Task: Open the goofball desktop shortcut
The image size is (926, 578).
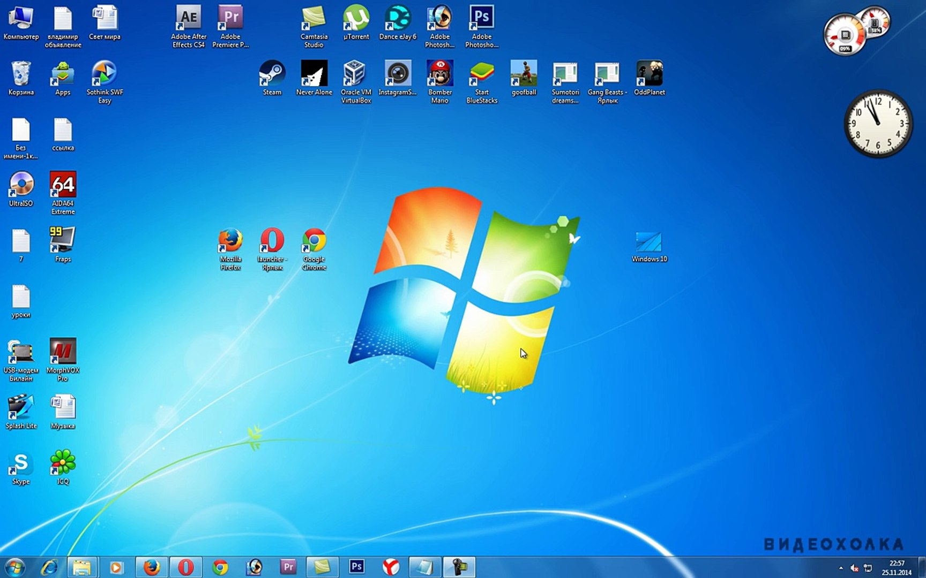Action: pos(524,78)
